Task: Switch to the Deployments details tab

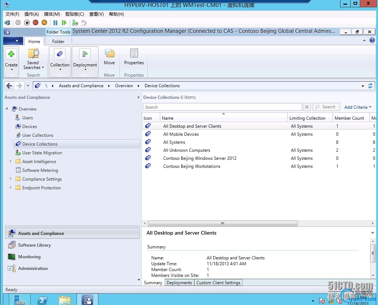Action: tap(179, 282)
